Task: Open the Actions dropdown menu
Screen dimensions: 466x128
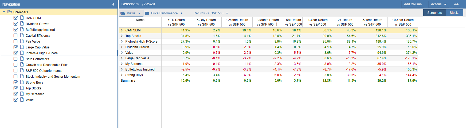Action: click(x=438, y=4)
